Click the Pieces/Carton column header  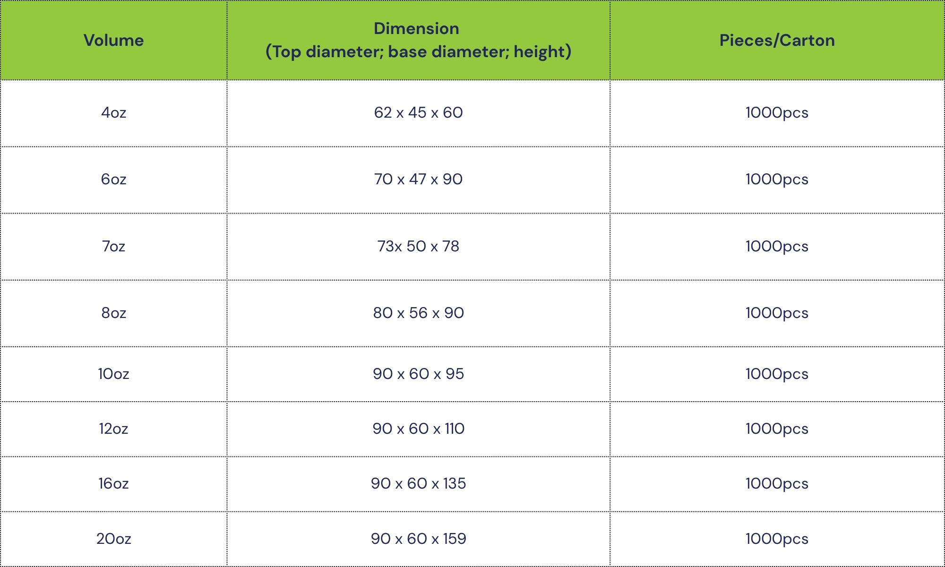(x=777, y=41)
